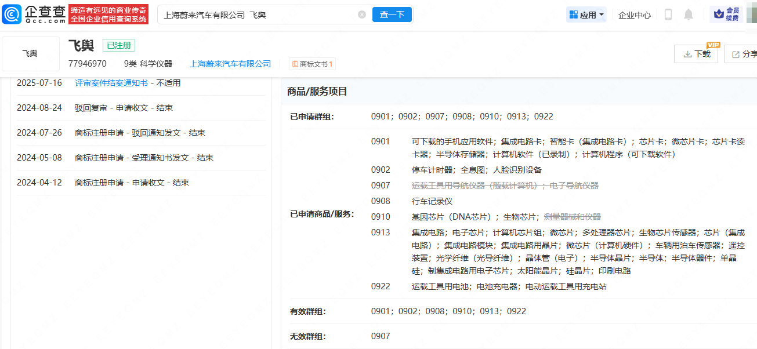
Task: Click inside the search input field
Action: click(255, 14)
